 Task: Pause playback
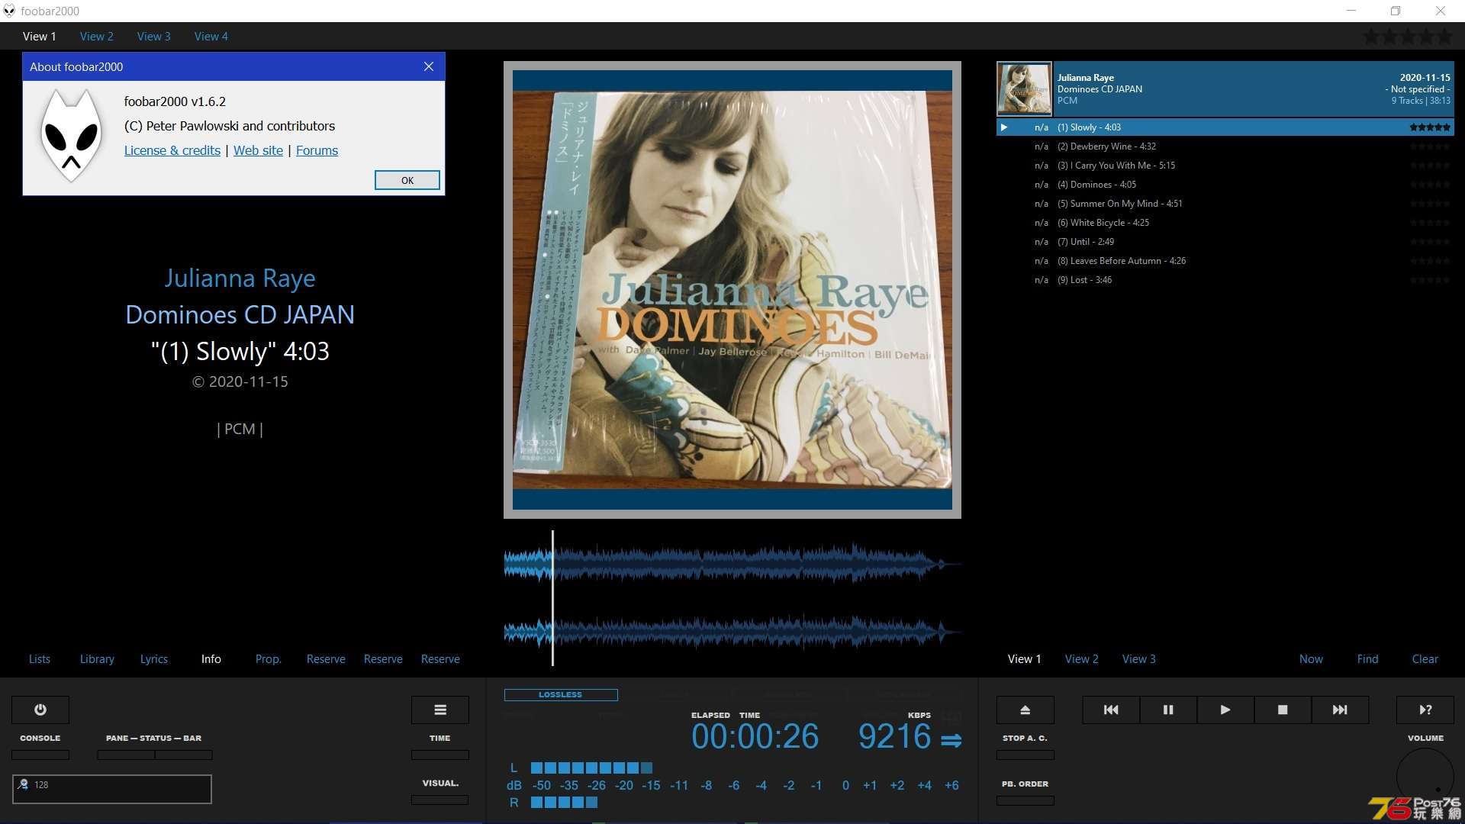(x=1168, y=710)
